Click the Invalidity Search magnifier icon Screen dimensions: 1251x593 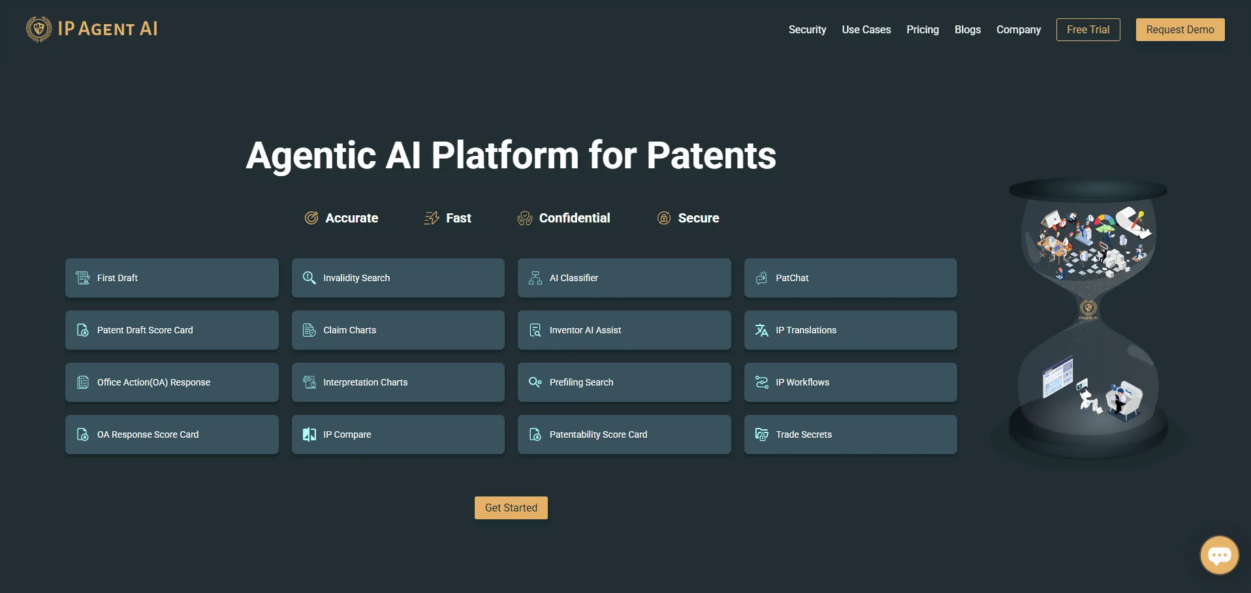click(x=309, y=278)
